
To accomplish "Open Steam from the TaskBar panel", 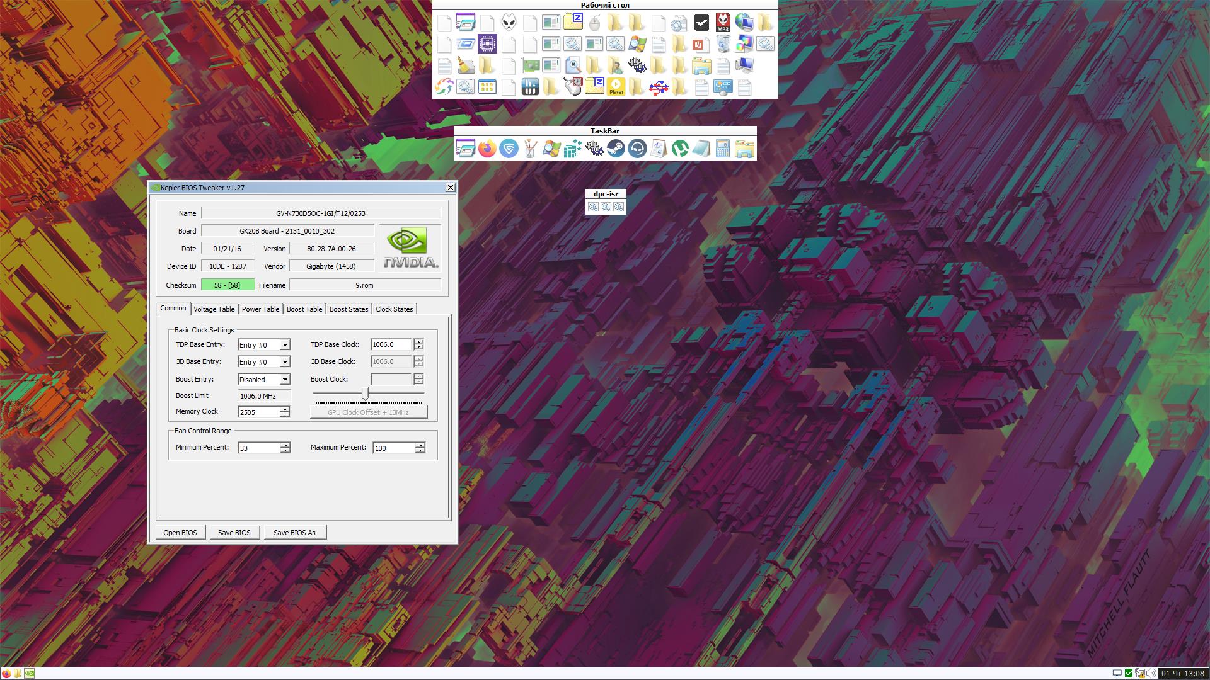I will tap(616, 149).
